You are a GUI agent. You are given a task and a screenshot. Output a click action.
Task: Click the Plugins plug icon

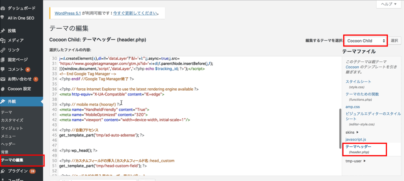click(3, 171)
